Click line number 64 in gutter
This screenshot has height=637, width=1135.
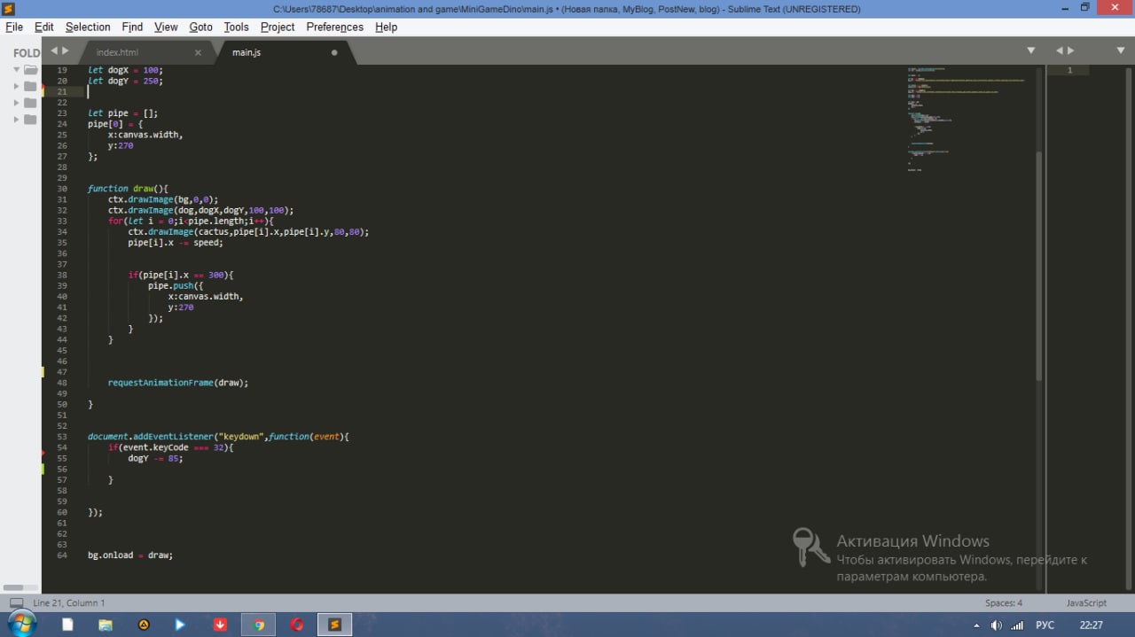[62, 555]
